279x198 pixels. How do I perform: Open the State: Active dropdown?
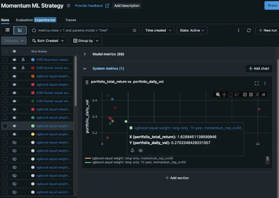click(x=192, y=30)
